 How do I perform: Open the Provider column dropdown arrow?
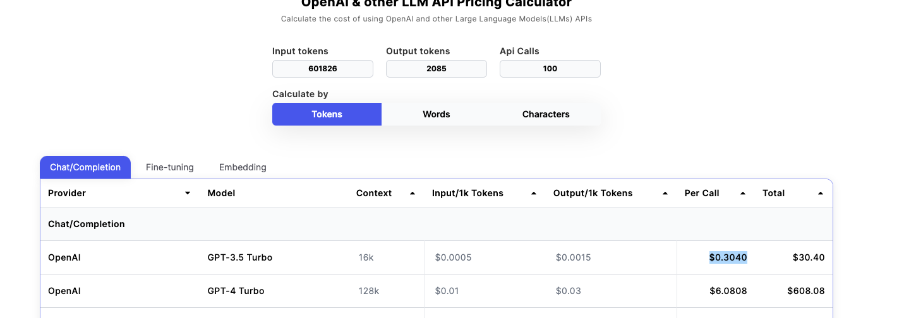click(188, 193)
